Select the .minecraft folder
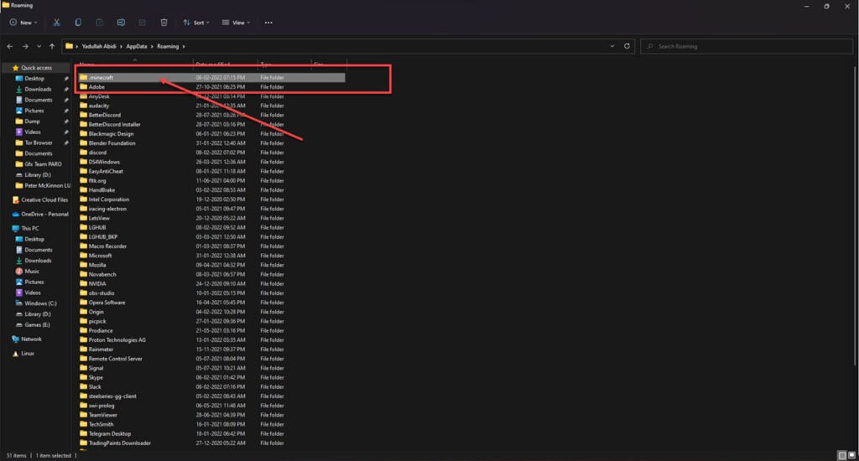This screenshot has width=859, height=461. click(211, 78)
